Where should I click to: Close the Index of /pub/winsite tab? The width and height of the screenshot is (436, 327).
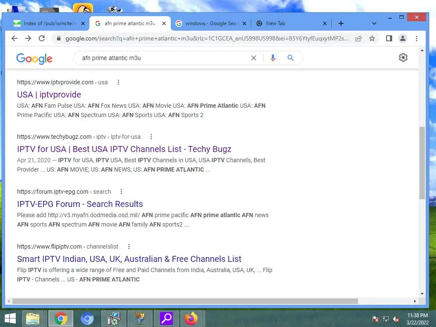point(83,24)
